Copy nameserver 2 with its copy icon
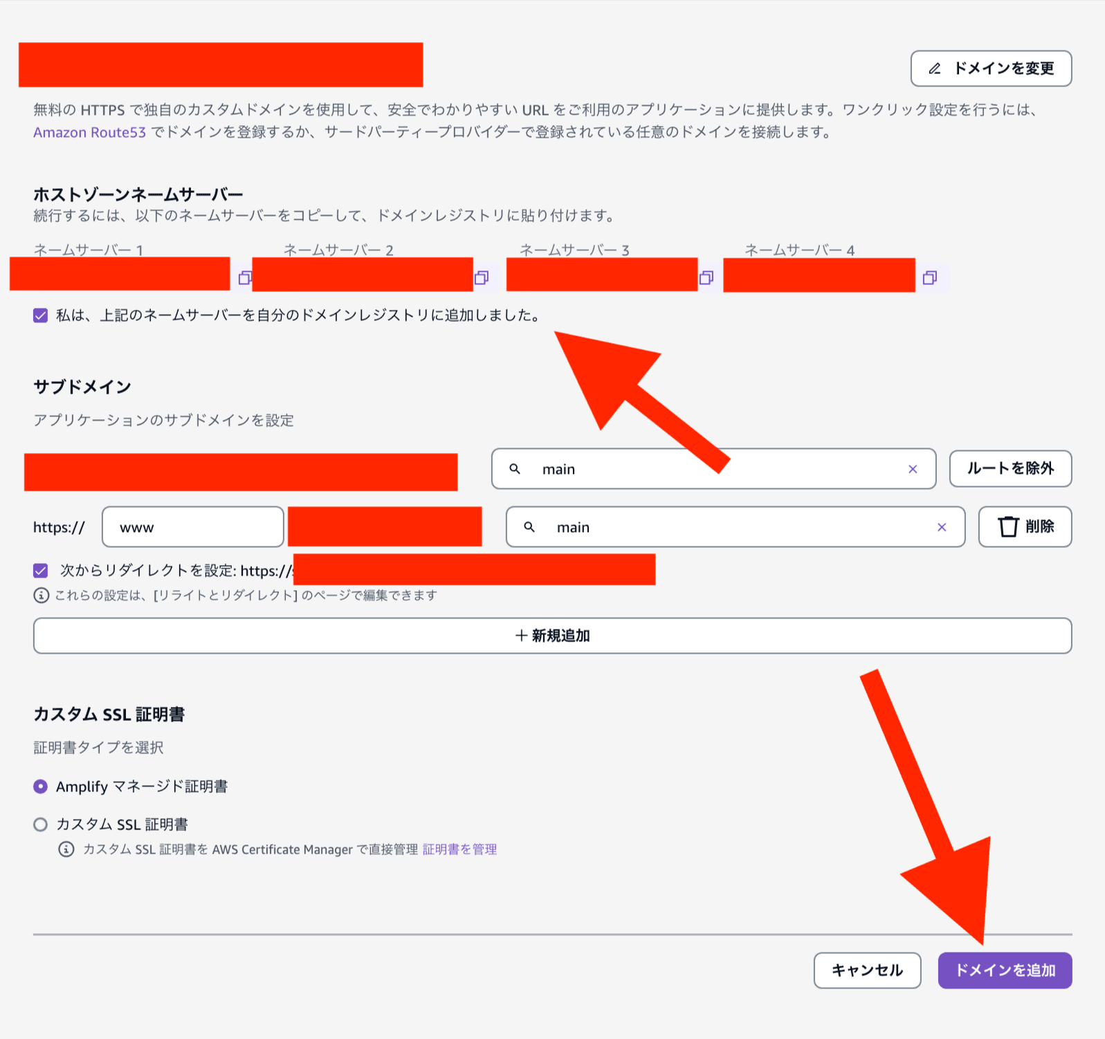1105x1039 pixels. [482, 277]
